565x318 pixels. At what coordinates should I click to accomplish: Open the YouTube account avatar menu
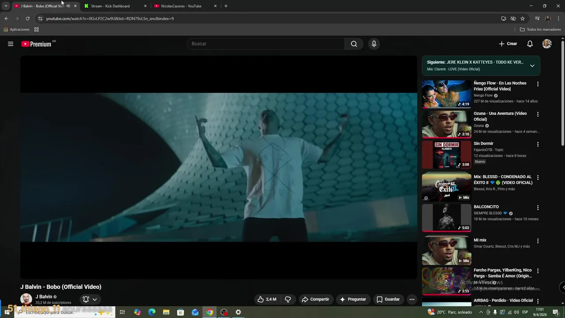(x=547, y=44)
